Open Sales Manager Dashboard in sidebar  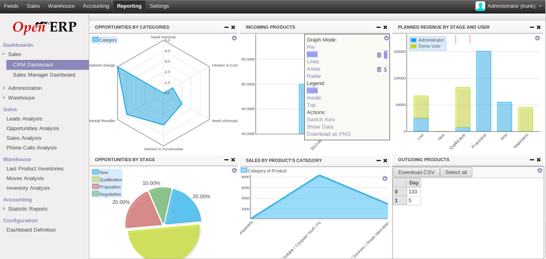[x=44, y=75]
